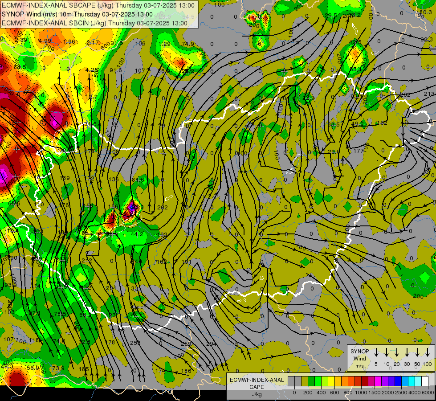This screenshot has height=401, width=436.
Task: Select the dark green CAPE legend swatch
Action: (x=311, y=381)
